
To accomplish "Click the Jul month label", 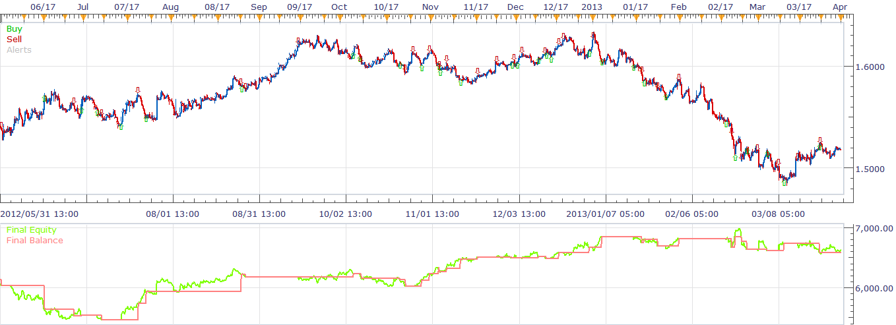I will tap(83, 6).
